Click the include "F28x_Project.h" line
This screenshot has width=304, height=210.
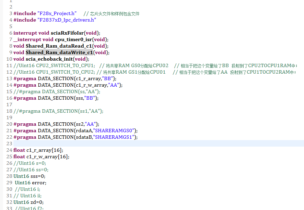click(x=45, y=14)
